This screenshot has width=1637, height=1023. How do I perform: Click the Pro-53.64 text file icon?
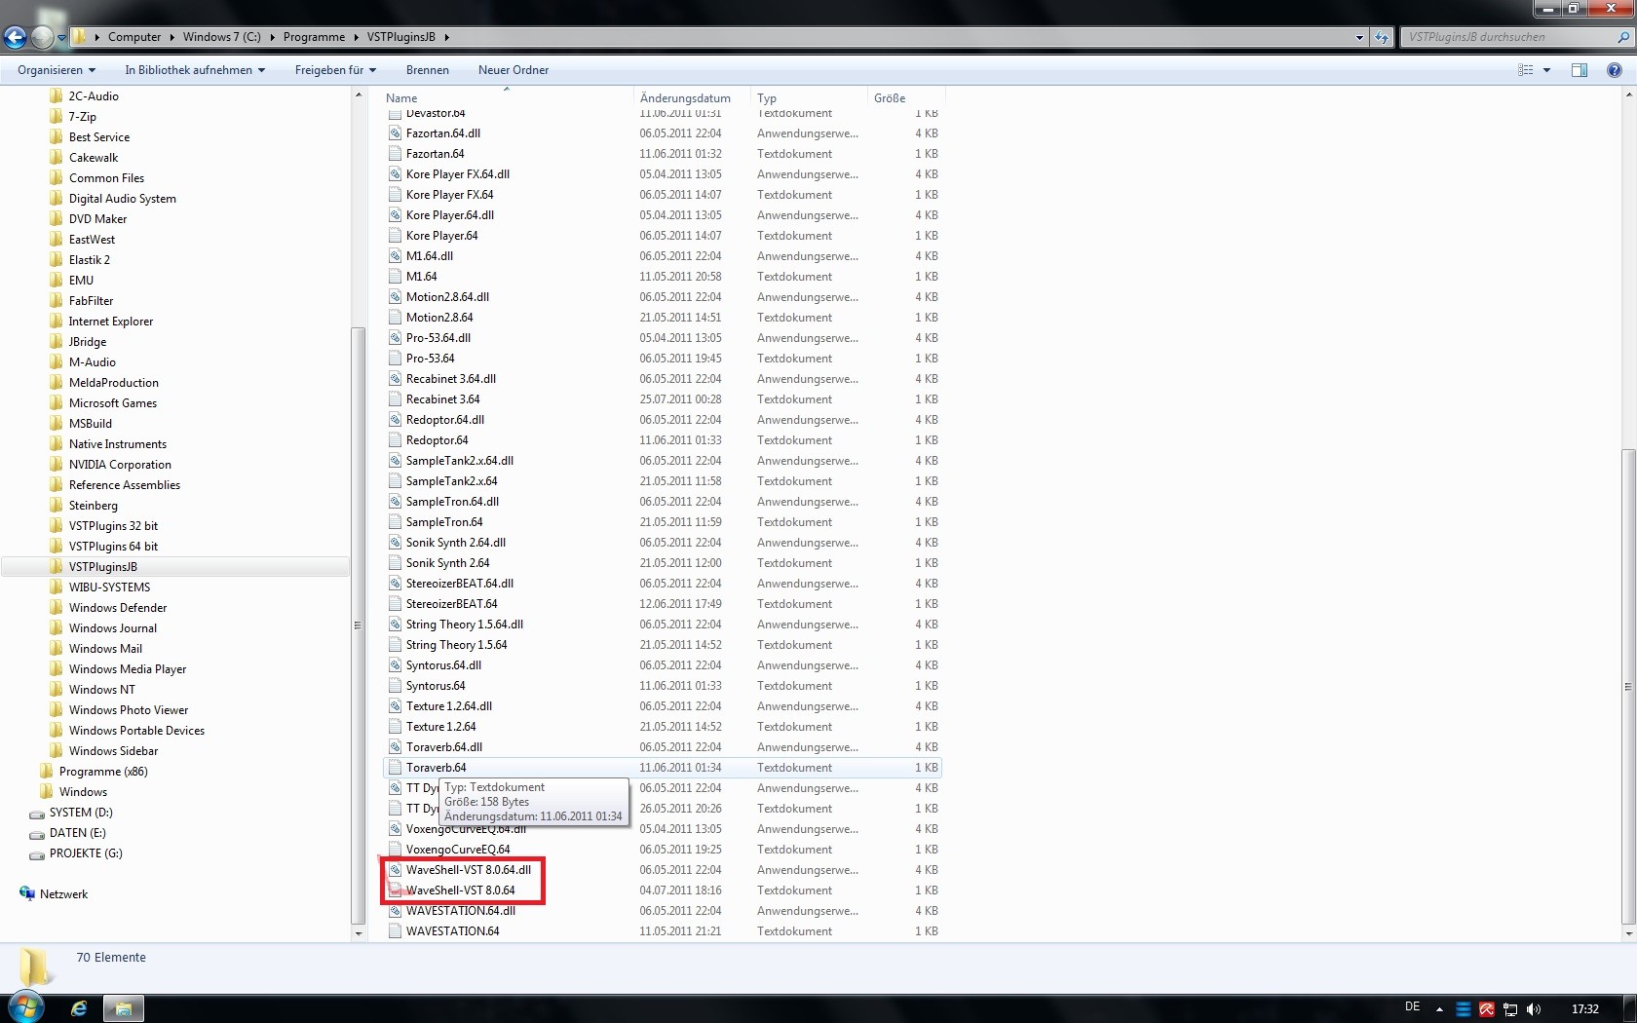pos(395,359)
